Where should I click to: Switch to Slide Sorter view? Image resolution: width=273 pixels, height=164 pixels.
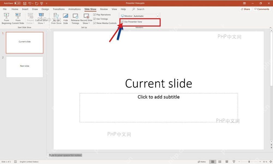220,162
